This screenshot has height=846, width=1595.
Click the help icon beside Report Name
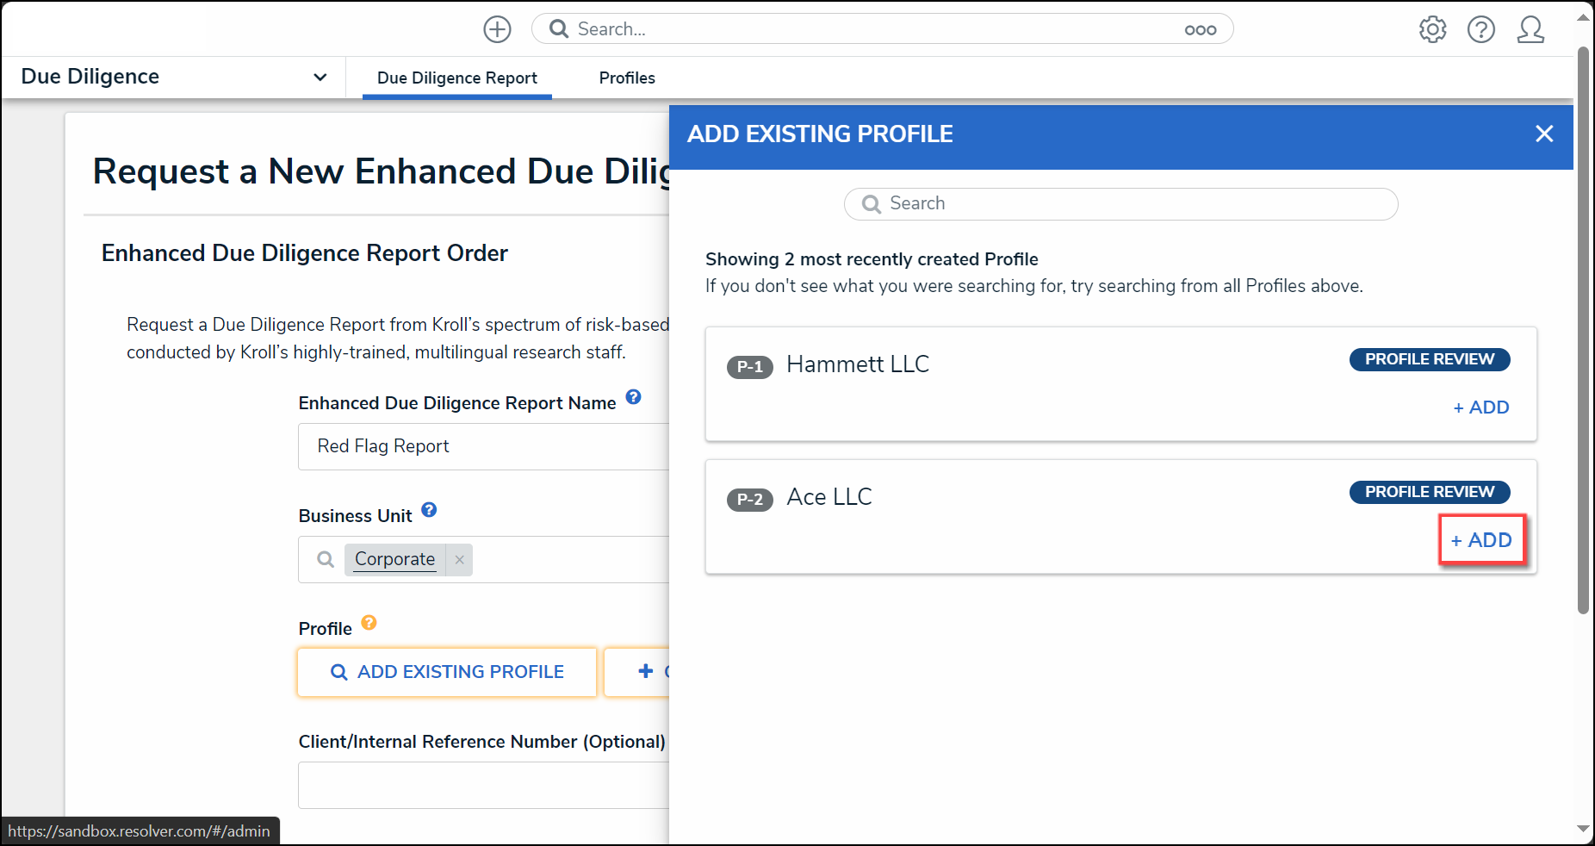633,397
